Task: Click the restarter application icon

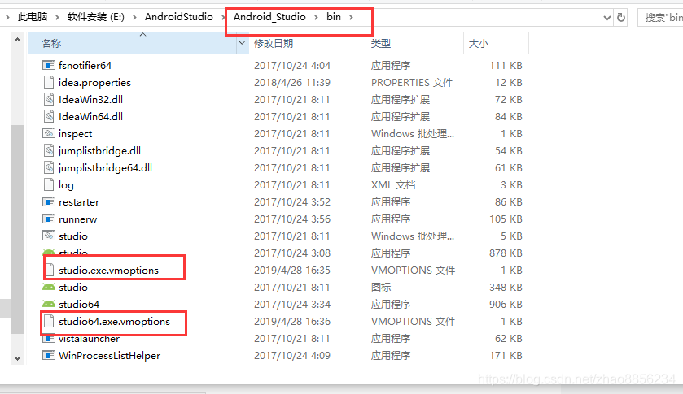Action: coord(49,201)
